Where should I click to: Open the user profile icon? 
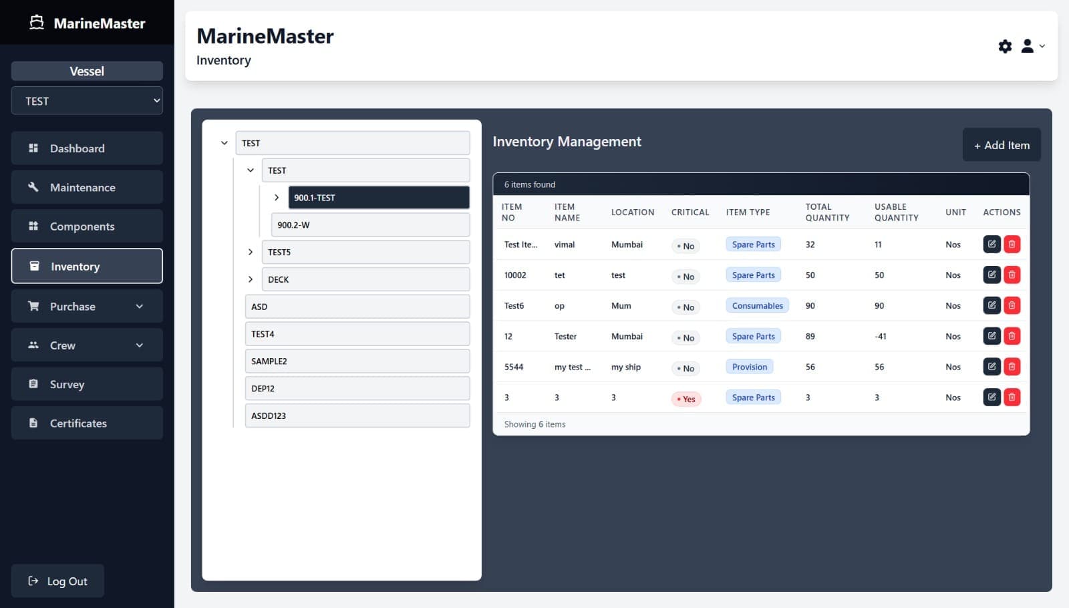pos(1026,46)
